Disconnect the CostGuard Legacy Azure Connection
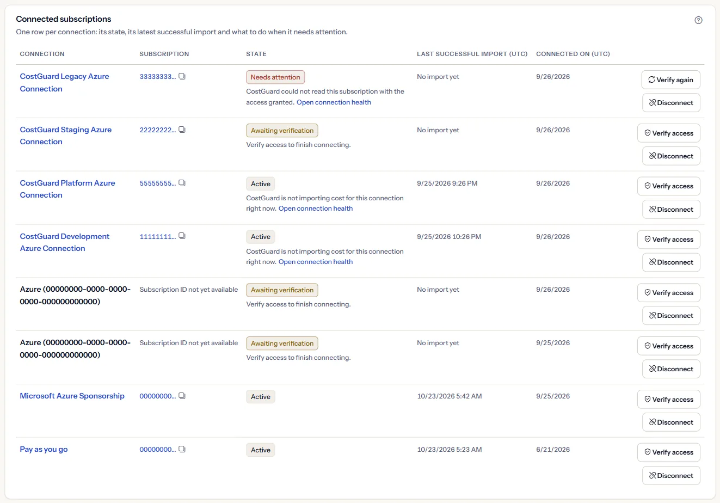This screenshot has height=503, width=720. pyautogui.click(x=671, y=103)
